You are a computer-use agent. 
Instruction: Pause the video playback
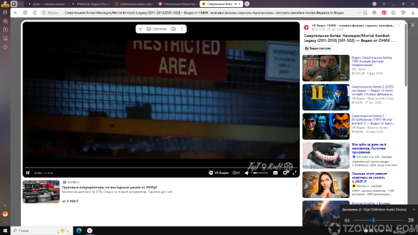pos(27,173)
